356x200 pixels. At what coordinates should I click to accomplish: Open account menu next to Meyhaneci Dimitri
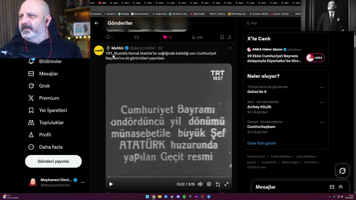point(83,182)
